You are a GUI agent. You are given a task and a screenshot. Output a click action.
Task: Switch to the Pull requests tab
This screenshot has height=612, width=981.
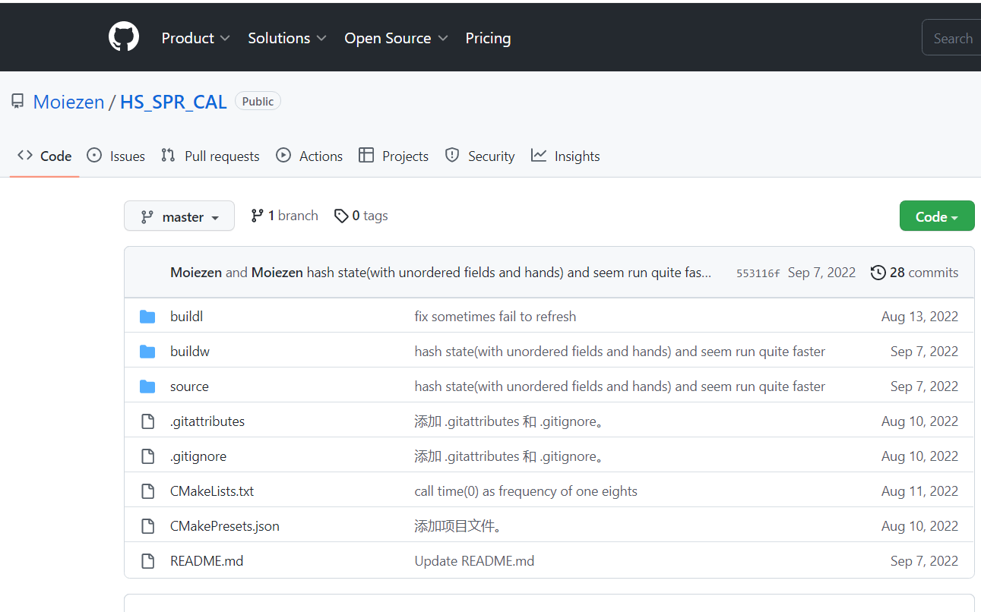click(x=210, y=156)
